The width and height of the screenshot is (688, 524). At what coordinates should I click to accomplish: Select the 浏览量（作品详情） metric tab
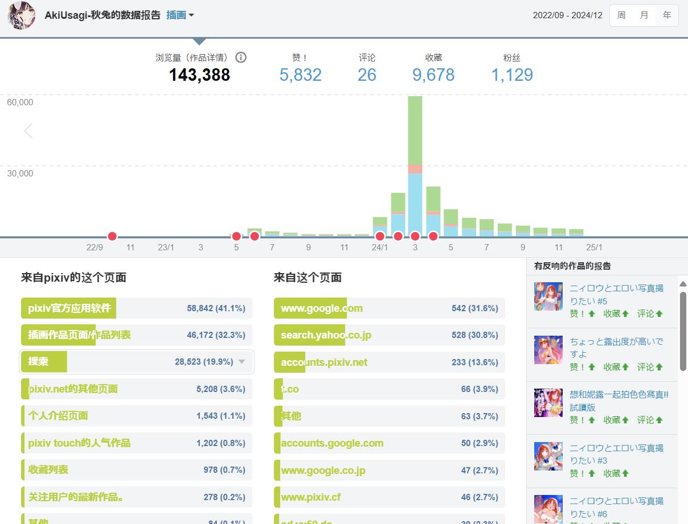click(x=200, y=67)
